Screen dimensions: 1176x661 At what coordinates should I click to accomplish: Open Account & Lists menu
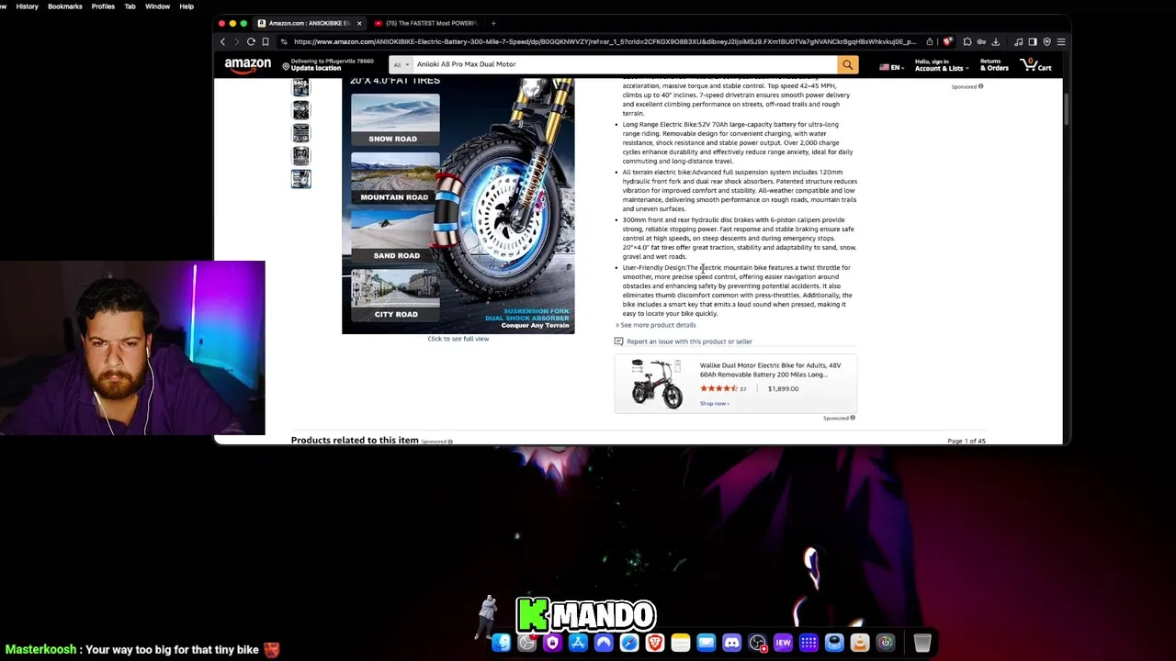(x=941, y=65)
